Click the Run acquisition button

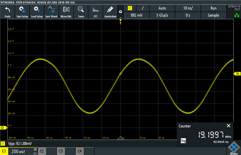pyautogui.click(x=213, y=8)
